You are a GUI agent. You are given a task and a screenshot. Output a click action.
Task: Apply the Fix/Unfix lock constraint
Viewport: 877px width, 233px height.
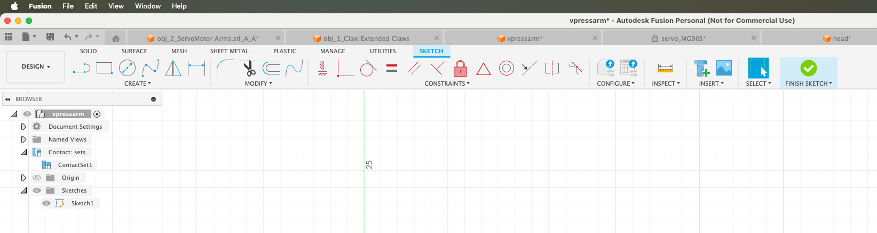(460, 68)
